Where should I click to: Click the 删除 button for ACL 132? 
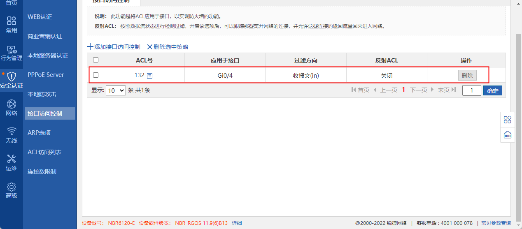[467, 76]
